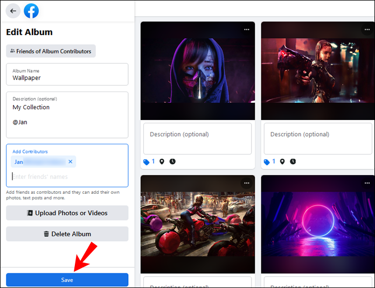Viewport: 375px width, 288px height.
Task: Edit the album description with My Collection
Action: [x=67, y=115]
